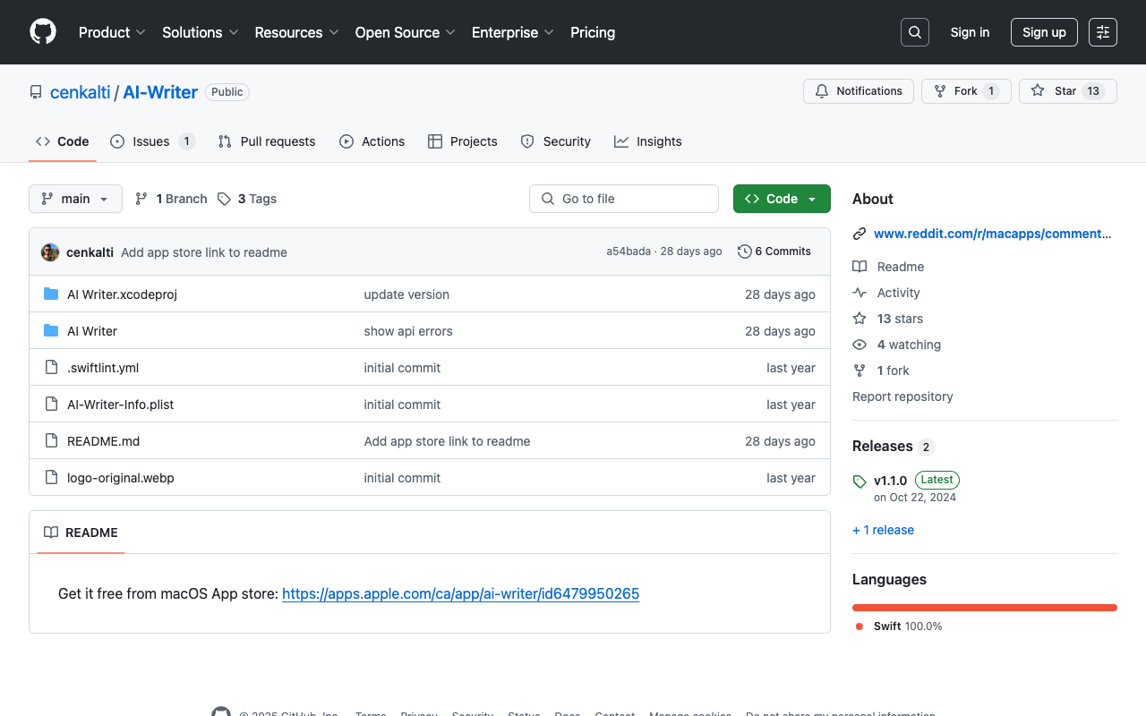
Task: Expand the Product menu
Action: pyautogui.click(x=112, y=32)
